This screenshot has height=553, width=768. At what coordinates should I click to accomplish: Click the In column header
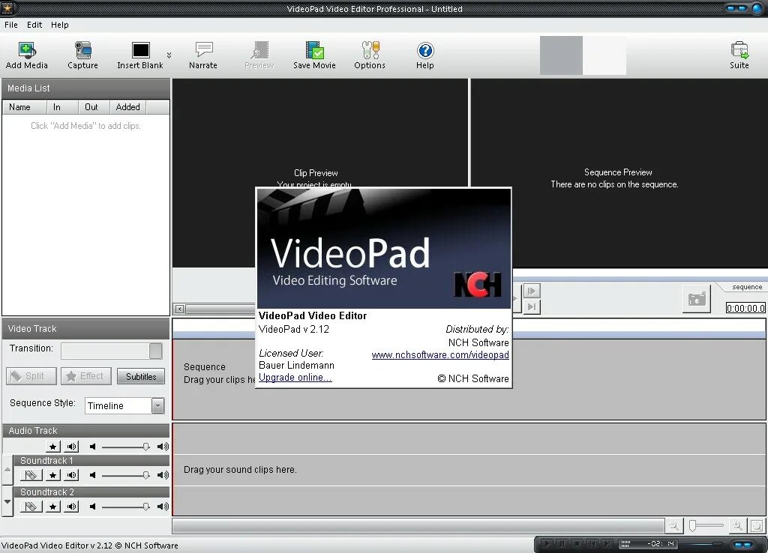click(x=62, y=106)
